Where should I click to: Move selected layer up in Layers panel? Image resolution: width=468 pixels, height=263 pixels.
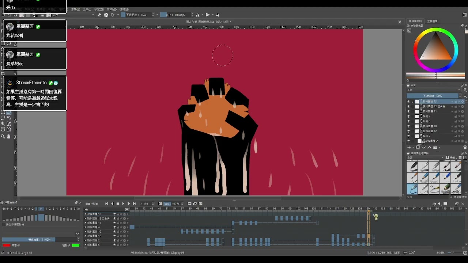coord(429,148)
